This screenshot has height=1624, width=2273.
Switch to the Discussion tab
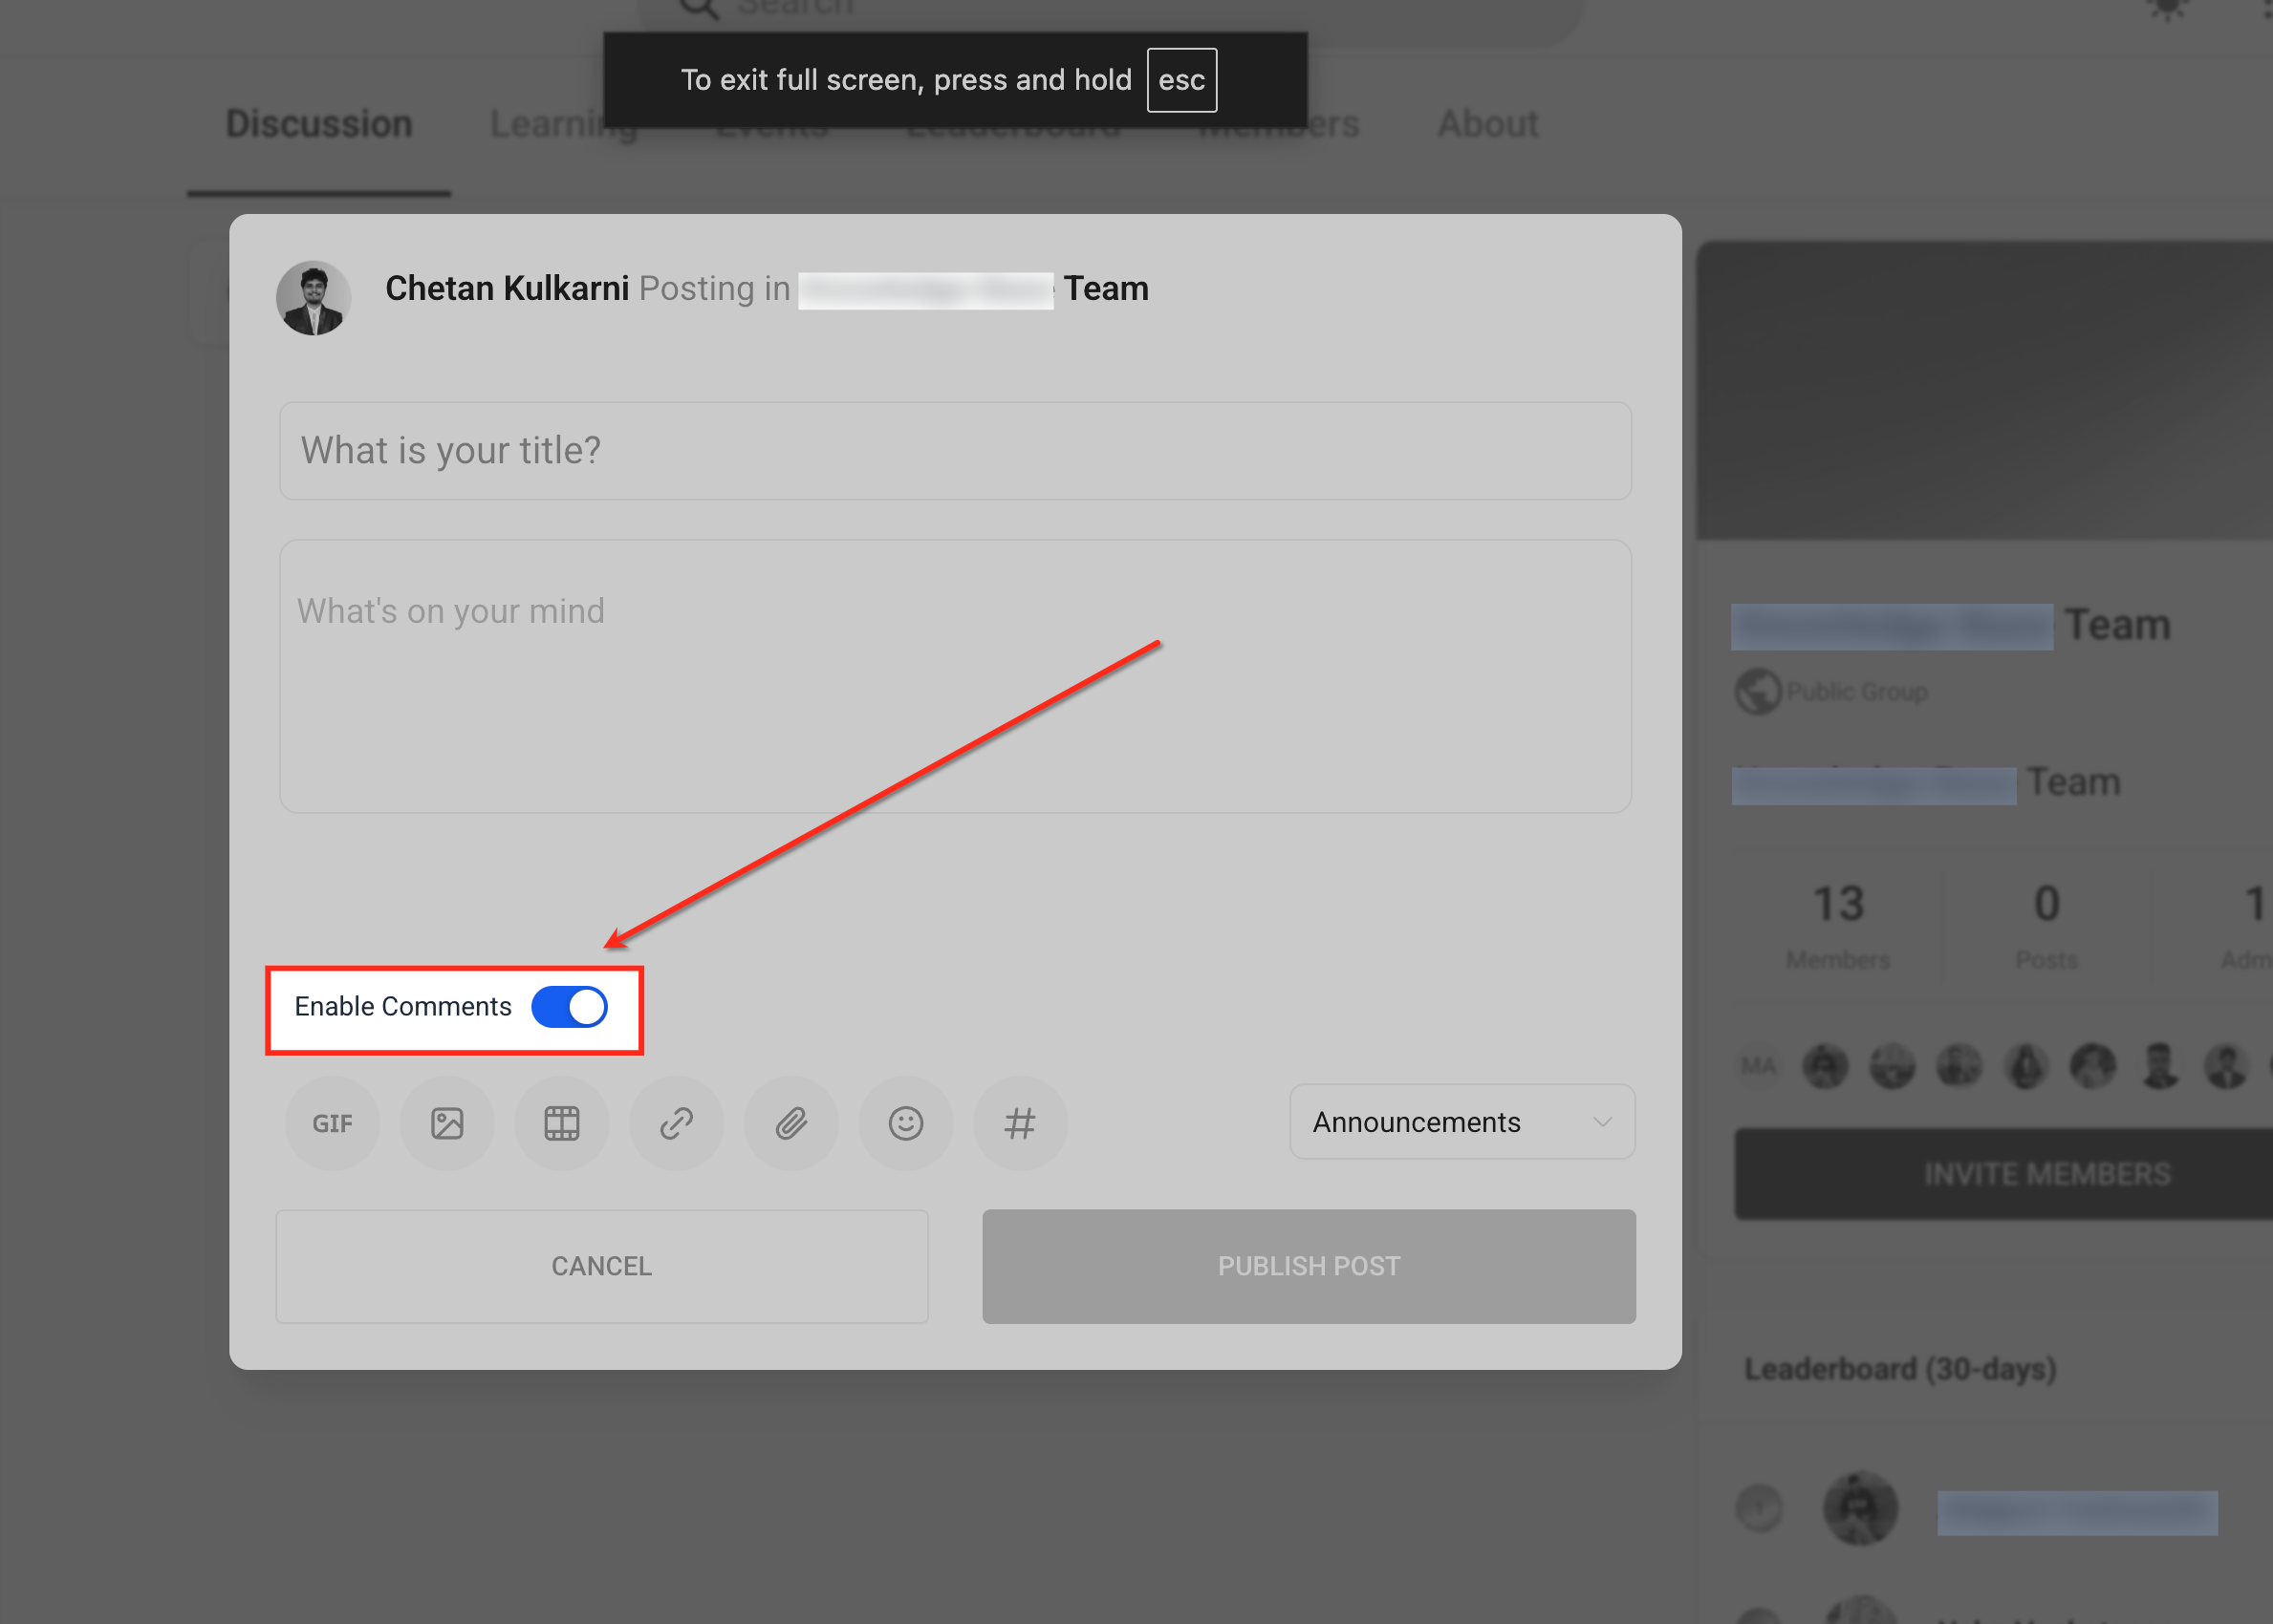319,124
